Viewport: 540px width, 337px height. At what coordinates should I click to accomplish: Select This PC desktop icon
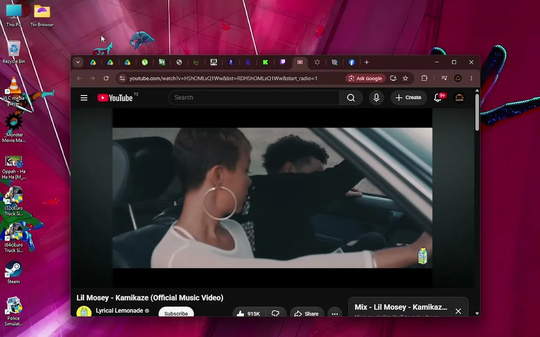tap(14, 15)
